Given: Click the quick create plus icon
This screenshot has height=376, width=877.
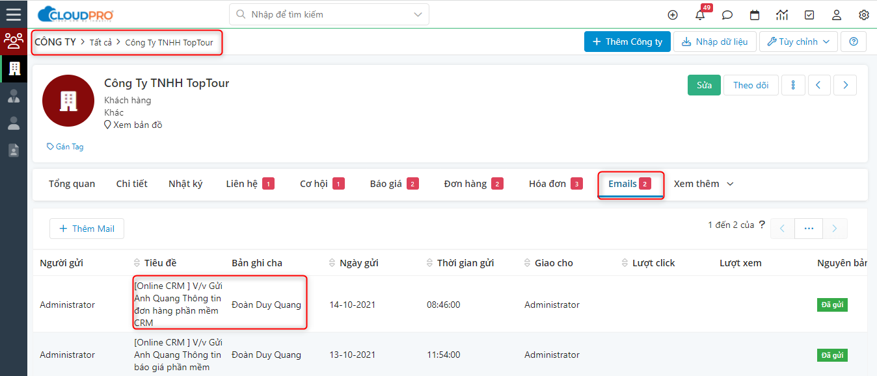Looking at the screenshot, I should (673, 15).
